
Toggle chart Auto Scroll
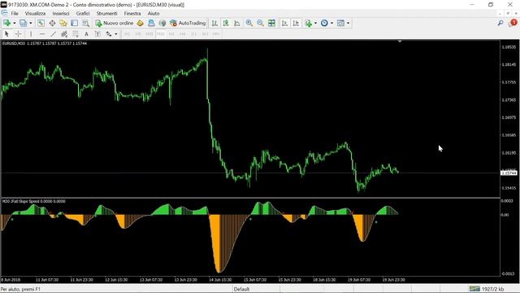(284, 23)
